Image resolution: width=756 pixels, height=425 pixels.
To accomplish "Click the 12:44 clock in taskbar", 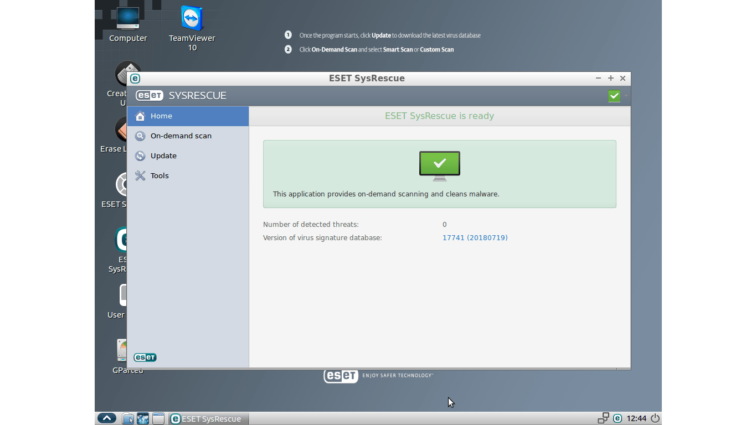I will click(x=636, y=418).
